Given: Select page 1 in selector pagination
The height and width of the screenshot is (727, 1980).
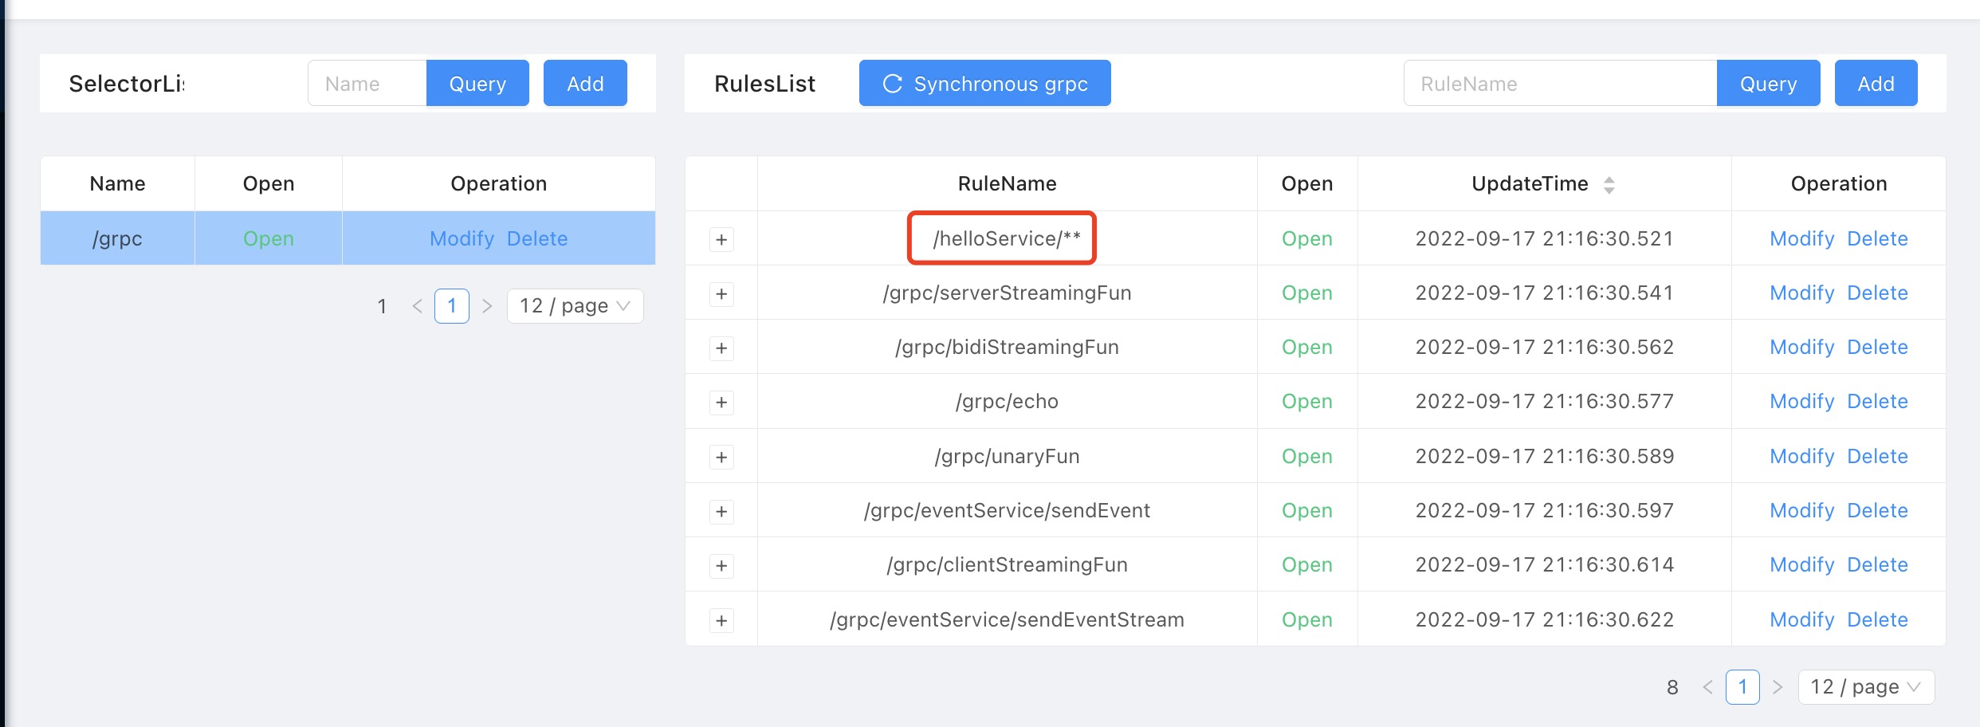Looking at the screenshot, I should [452, 306].
